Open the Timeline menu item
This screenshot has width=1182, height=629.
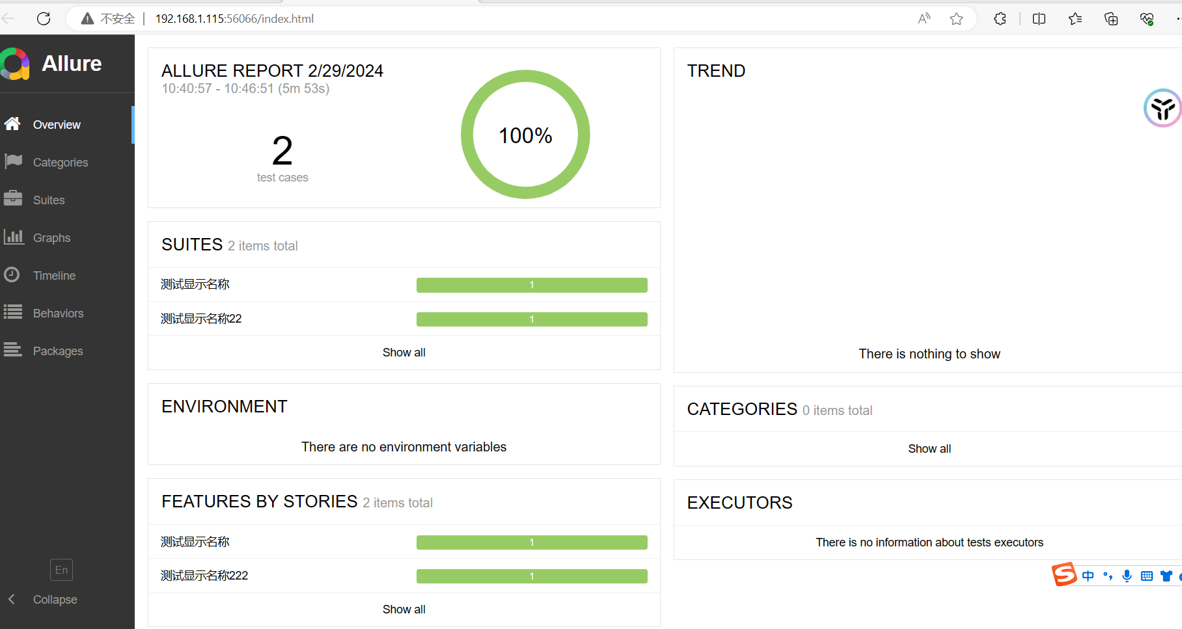click(67, 276)
